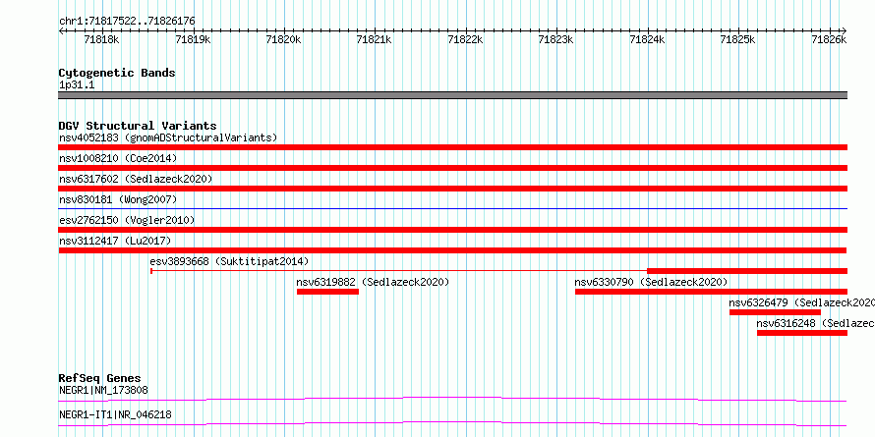Click the short nsv6319882 red bar
This screenshot has height=437, width=875.
[327, 292]
